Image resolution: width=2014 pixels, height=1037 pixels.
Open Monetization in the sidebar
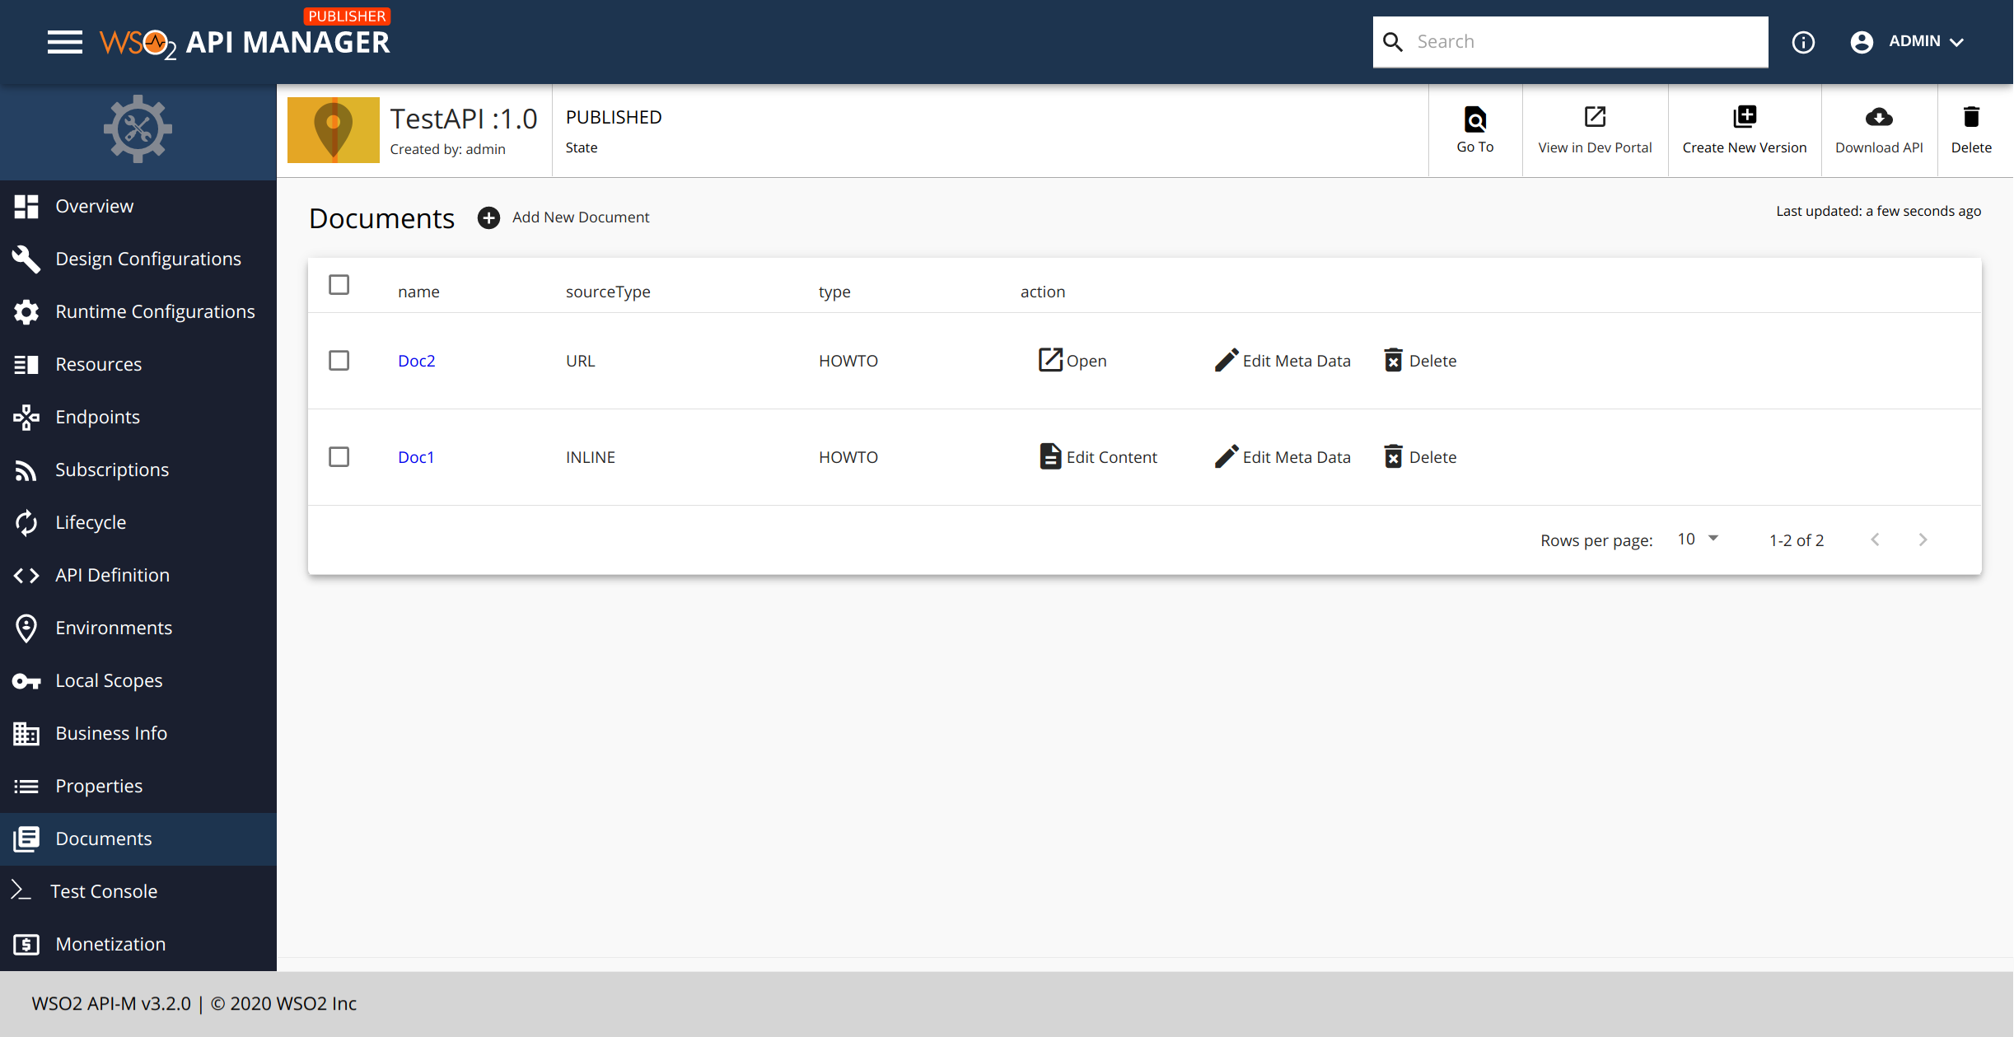(x=138, y=944)
